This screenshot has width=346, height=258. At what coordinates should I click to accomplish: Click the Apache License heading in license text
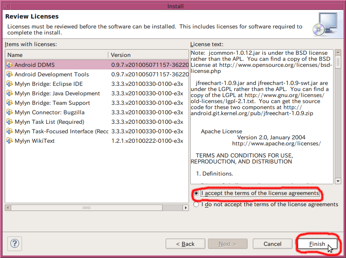221,131
